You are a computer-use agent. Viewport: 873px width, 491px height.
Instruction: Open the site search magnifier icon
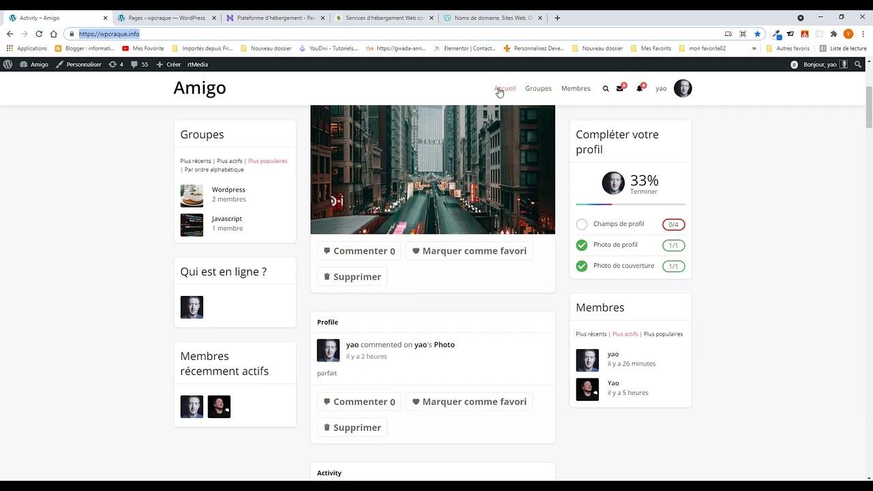click(x=605, y=89)
